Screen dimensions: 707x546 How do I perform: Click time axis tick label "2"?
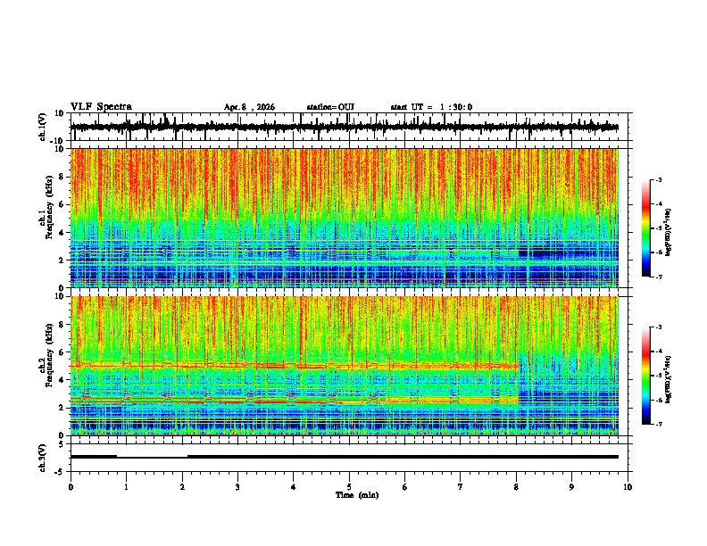point(182,487)
